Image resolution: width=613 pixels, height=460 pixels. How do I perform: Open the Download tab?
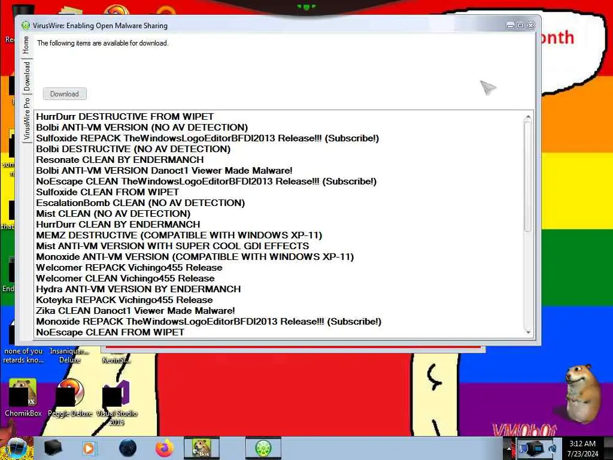(26, 76)
